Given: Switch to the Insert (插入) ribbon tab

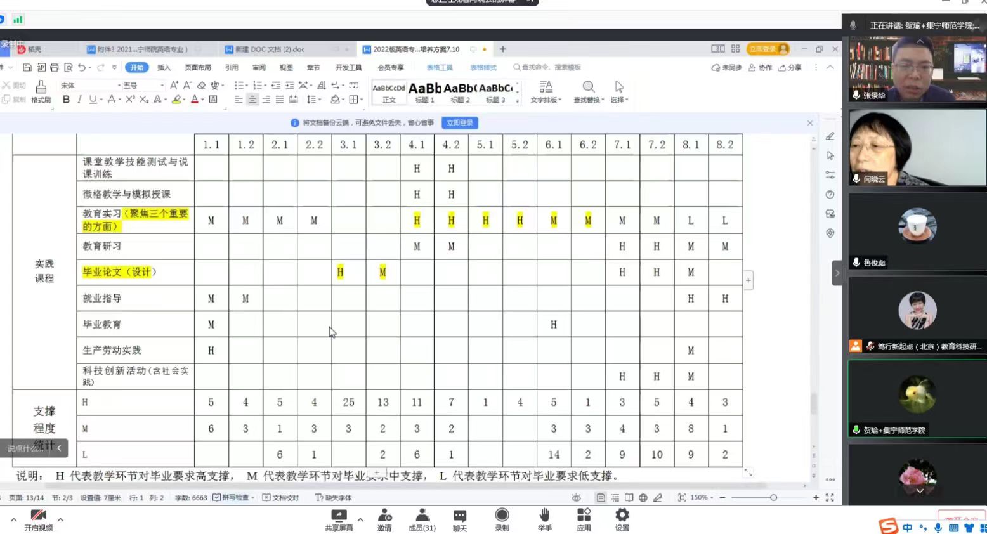Looking at the screenshot, I should (164, 67).
